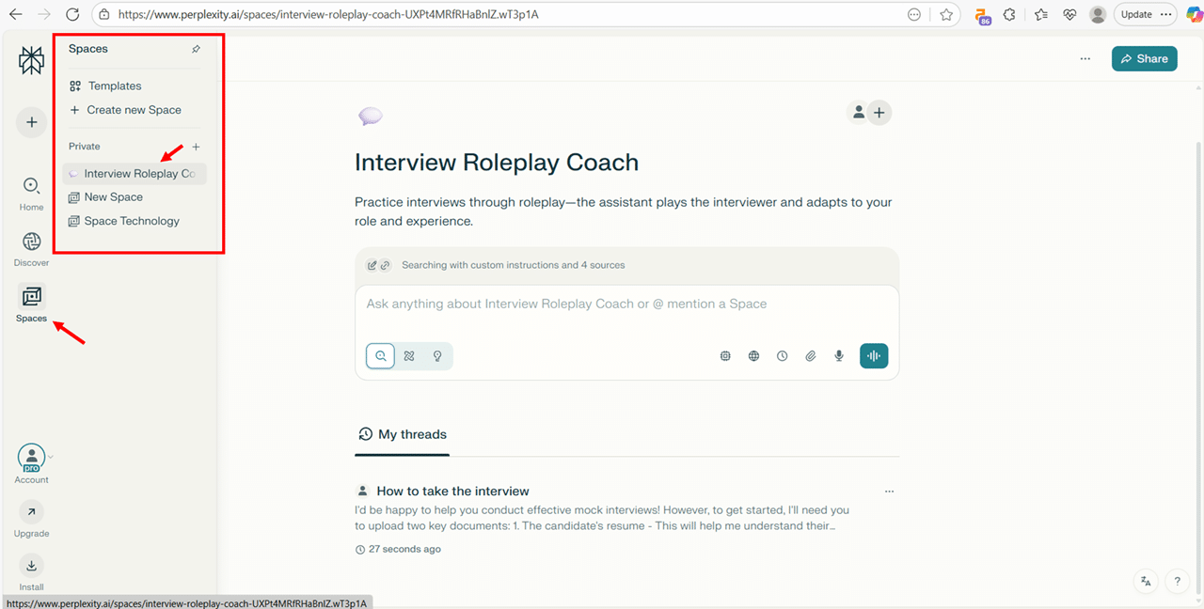Viewport: 1204px width, 609px height.
Task: Open the Discover globe icon
Action: point(31,242)
